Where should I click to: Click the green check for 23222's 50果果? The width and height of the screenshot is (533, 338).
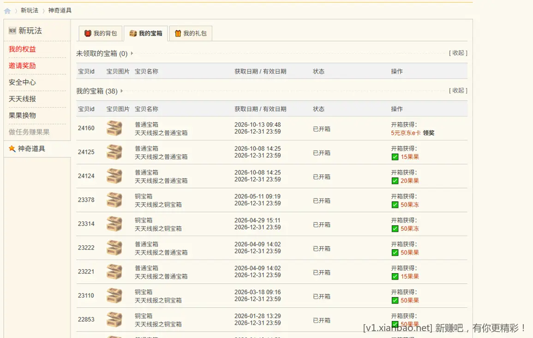(x=395, y=252)
